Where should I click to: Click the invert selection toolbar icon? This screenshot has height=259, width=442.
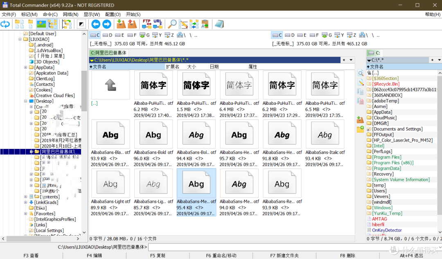[x=81, y=24]
